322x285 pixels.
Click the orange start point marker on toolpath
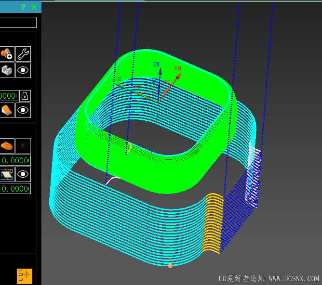coord(170,266)
